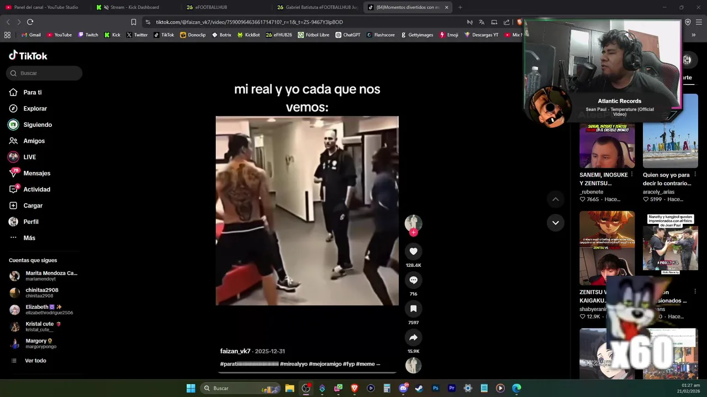Open comments showing 716 count
Viewport: 707px width, 397px height.
tap(413, 280)
